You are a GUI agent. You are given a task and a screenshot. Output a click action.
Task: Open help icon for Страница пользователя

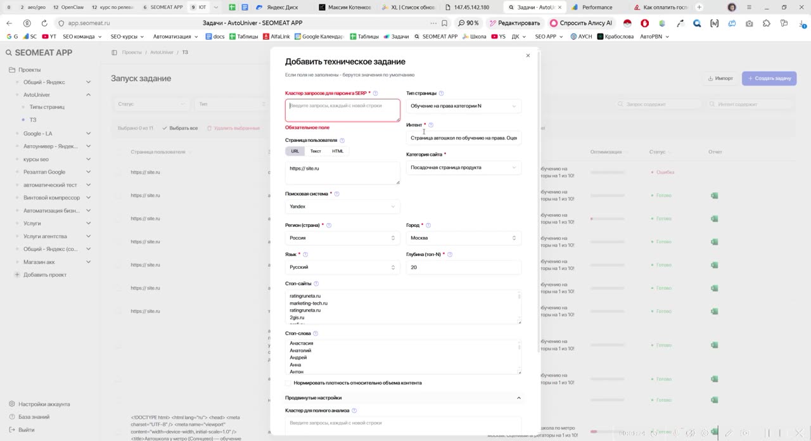click(342, 140)
